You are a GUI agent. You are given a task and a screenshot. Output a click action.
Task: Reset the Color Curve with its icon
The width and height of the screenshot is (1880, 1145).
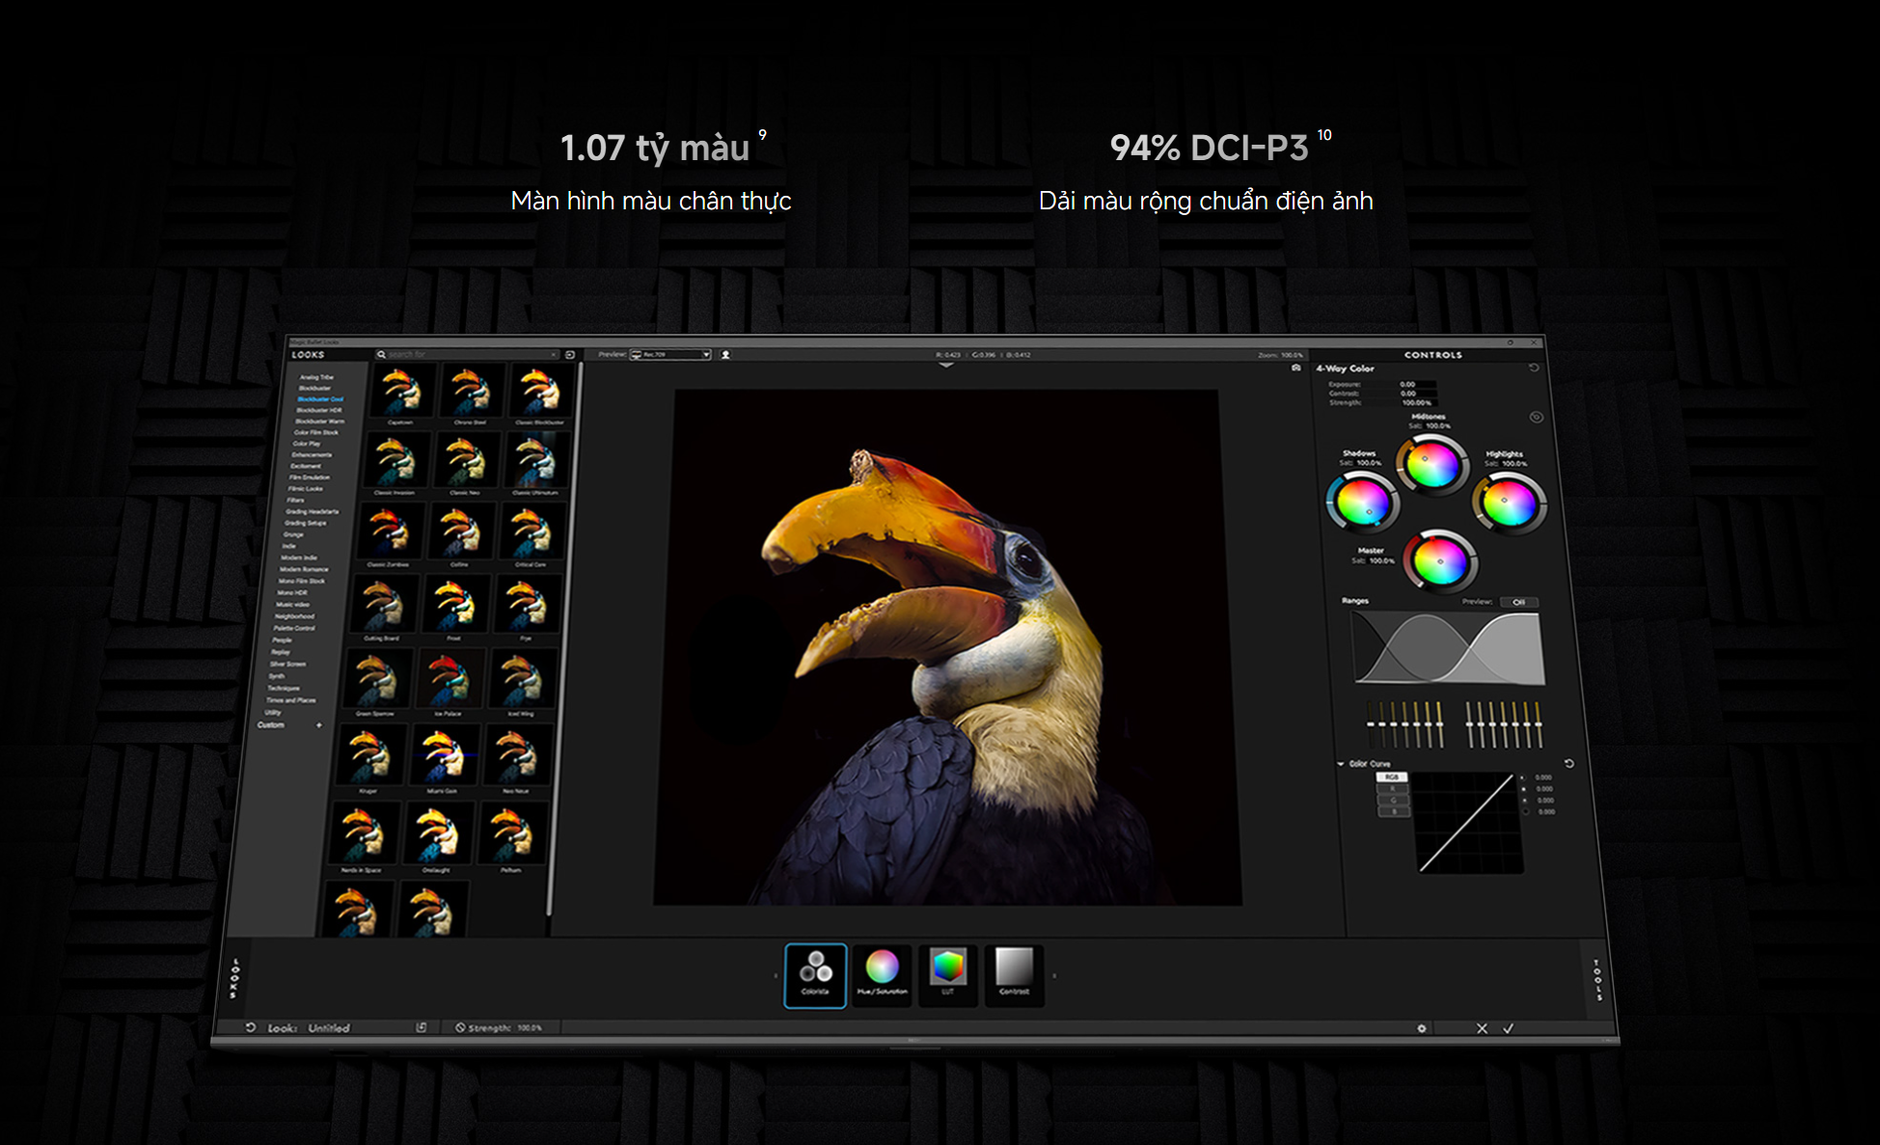coord(1569,764)
